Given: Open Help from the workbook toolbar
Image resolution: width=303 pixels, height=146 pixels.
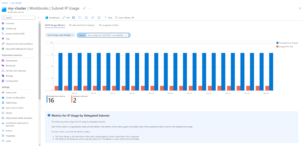Looking at the screenshot, I should tap(108, 18).
